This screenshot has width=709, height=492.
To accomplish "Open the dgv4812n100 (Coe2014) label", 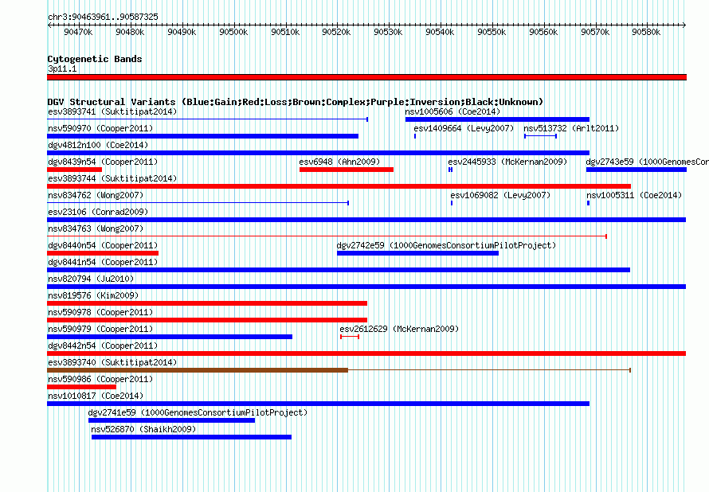I will tap(98, 145).
